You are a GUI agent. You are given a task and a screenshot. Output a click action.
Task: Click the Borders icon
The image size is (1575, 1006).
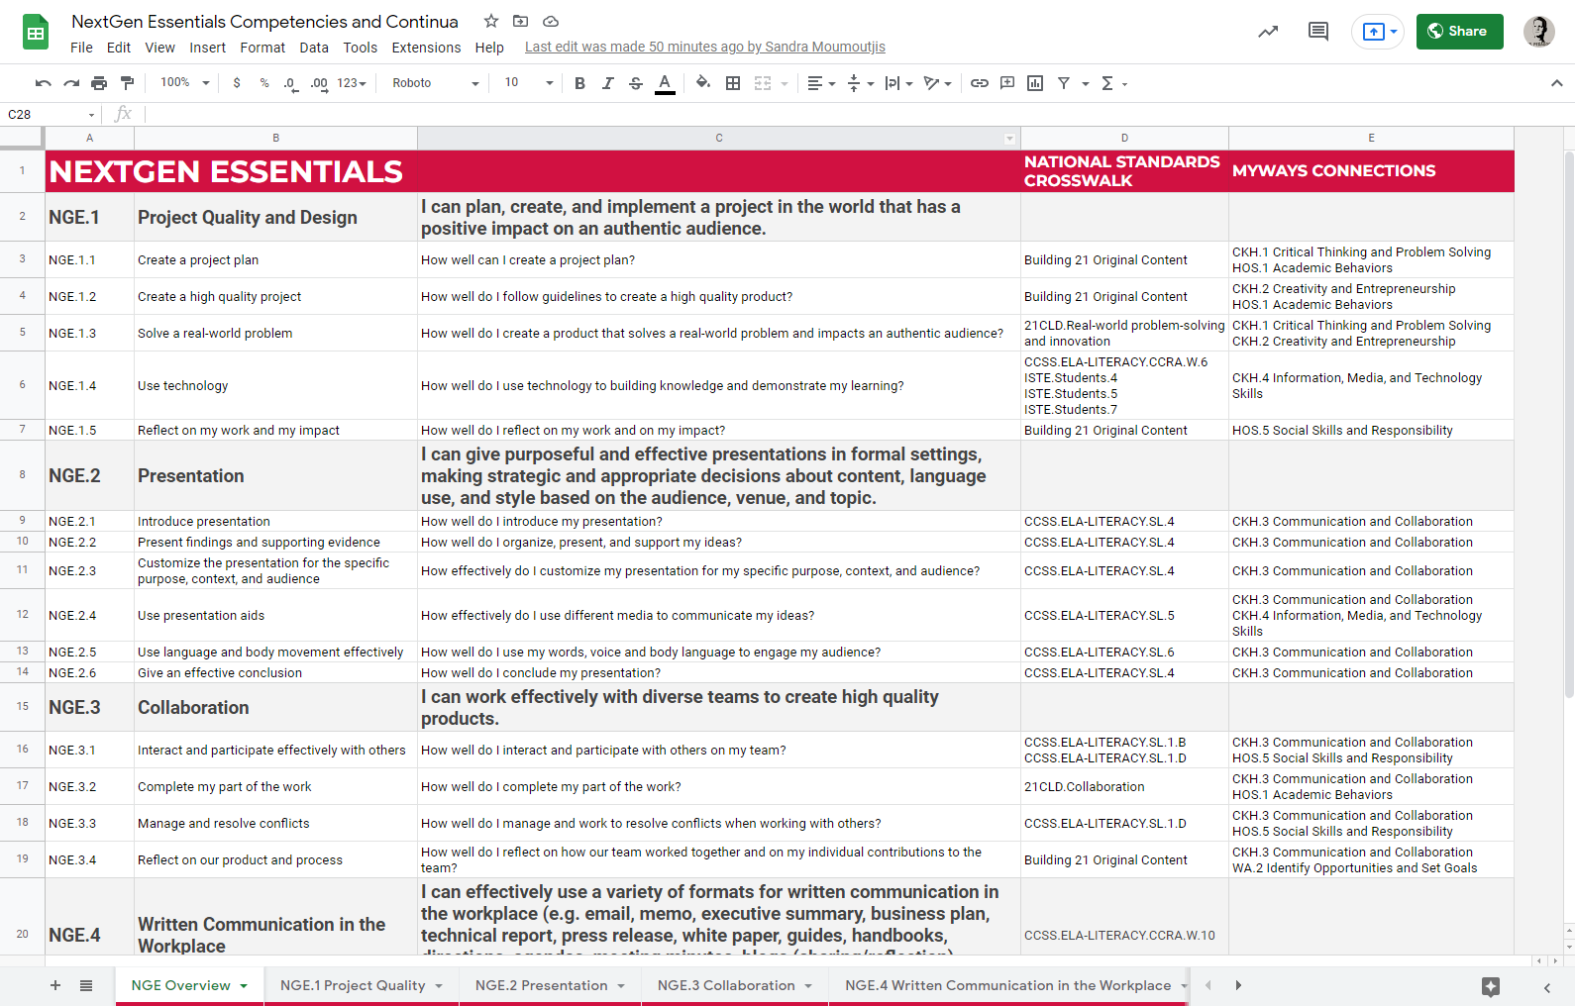[x=733, y=83]
